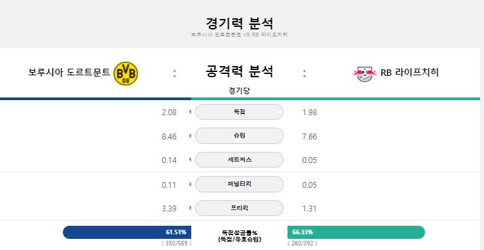This screenshot has width=484, height=250.
Task: Click the arrow beside 세트피스 pill
Action: 190,160
